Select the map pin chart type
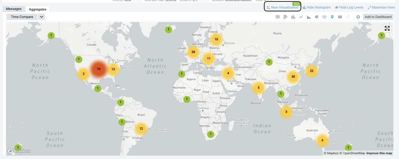The height and width of the screenshot is (159, 399). (x=332, y=17)
